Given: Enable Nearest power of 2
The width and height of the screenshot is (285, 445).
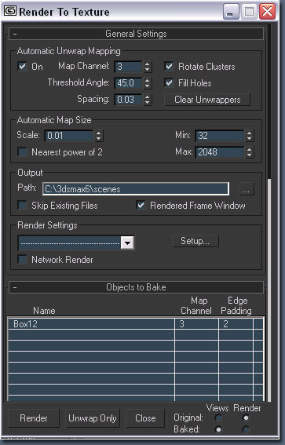Looking at the screenshot, I should [x=22, y=151].
